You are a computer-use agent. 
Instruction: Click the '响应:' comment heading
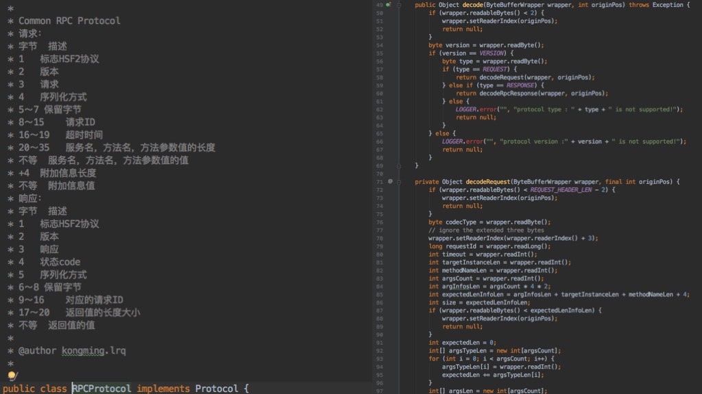[x=30, y=198]
